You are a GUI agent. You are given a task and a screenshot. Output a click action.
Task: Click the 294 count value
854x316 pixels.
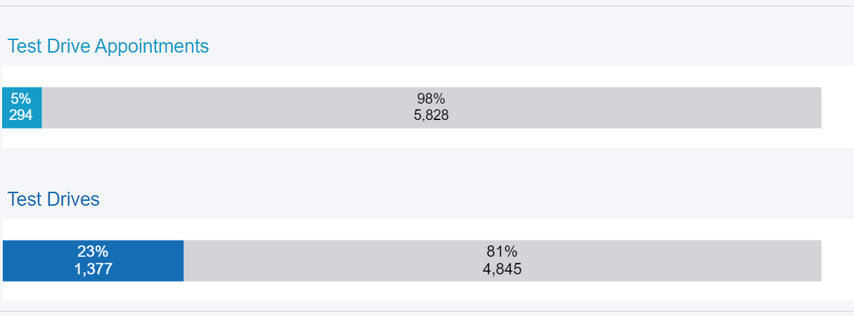click(x=21, y=115)
